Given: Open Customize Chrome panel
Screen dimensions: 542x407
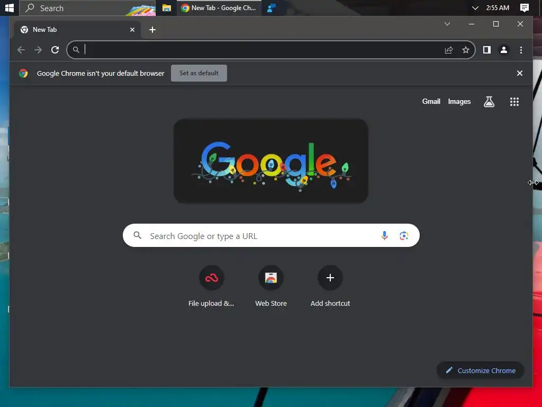Looking at the screenshot, I should coord(480,370).
